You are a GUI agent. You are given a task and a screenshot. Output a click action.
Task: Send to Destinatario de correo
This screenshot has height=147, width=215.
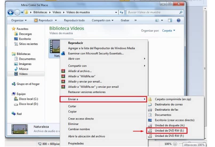(x=175, y=104)
